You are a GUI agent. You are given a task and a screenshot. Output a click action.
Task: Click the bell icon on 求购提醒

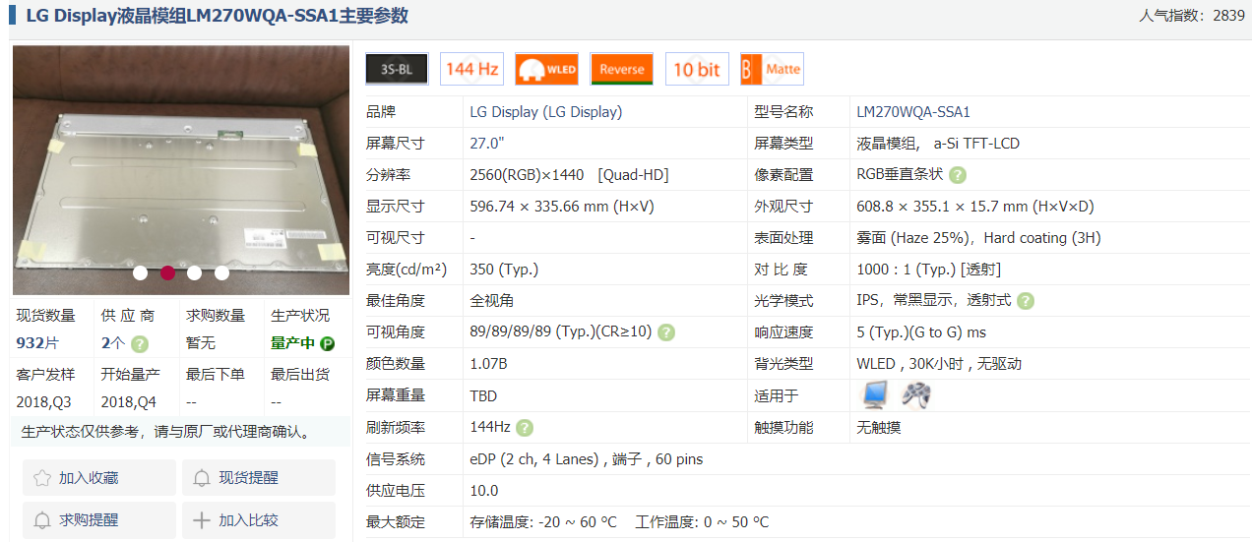tap(41, 520)
